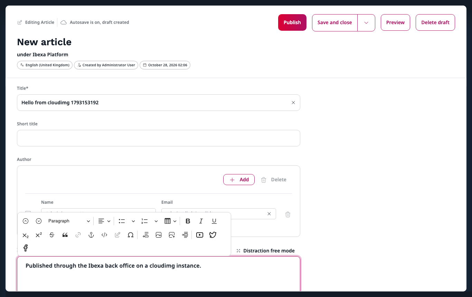
Task: Click the numbered list icon
Action: click(144, 221)
